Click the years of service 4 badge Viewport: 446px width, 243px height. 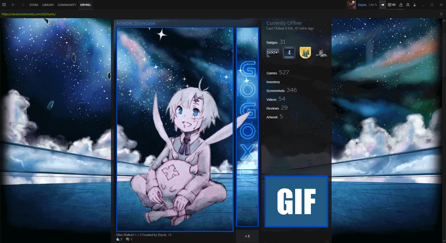[x=289, y=52]
